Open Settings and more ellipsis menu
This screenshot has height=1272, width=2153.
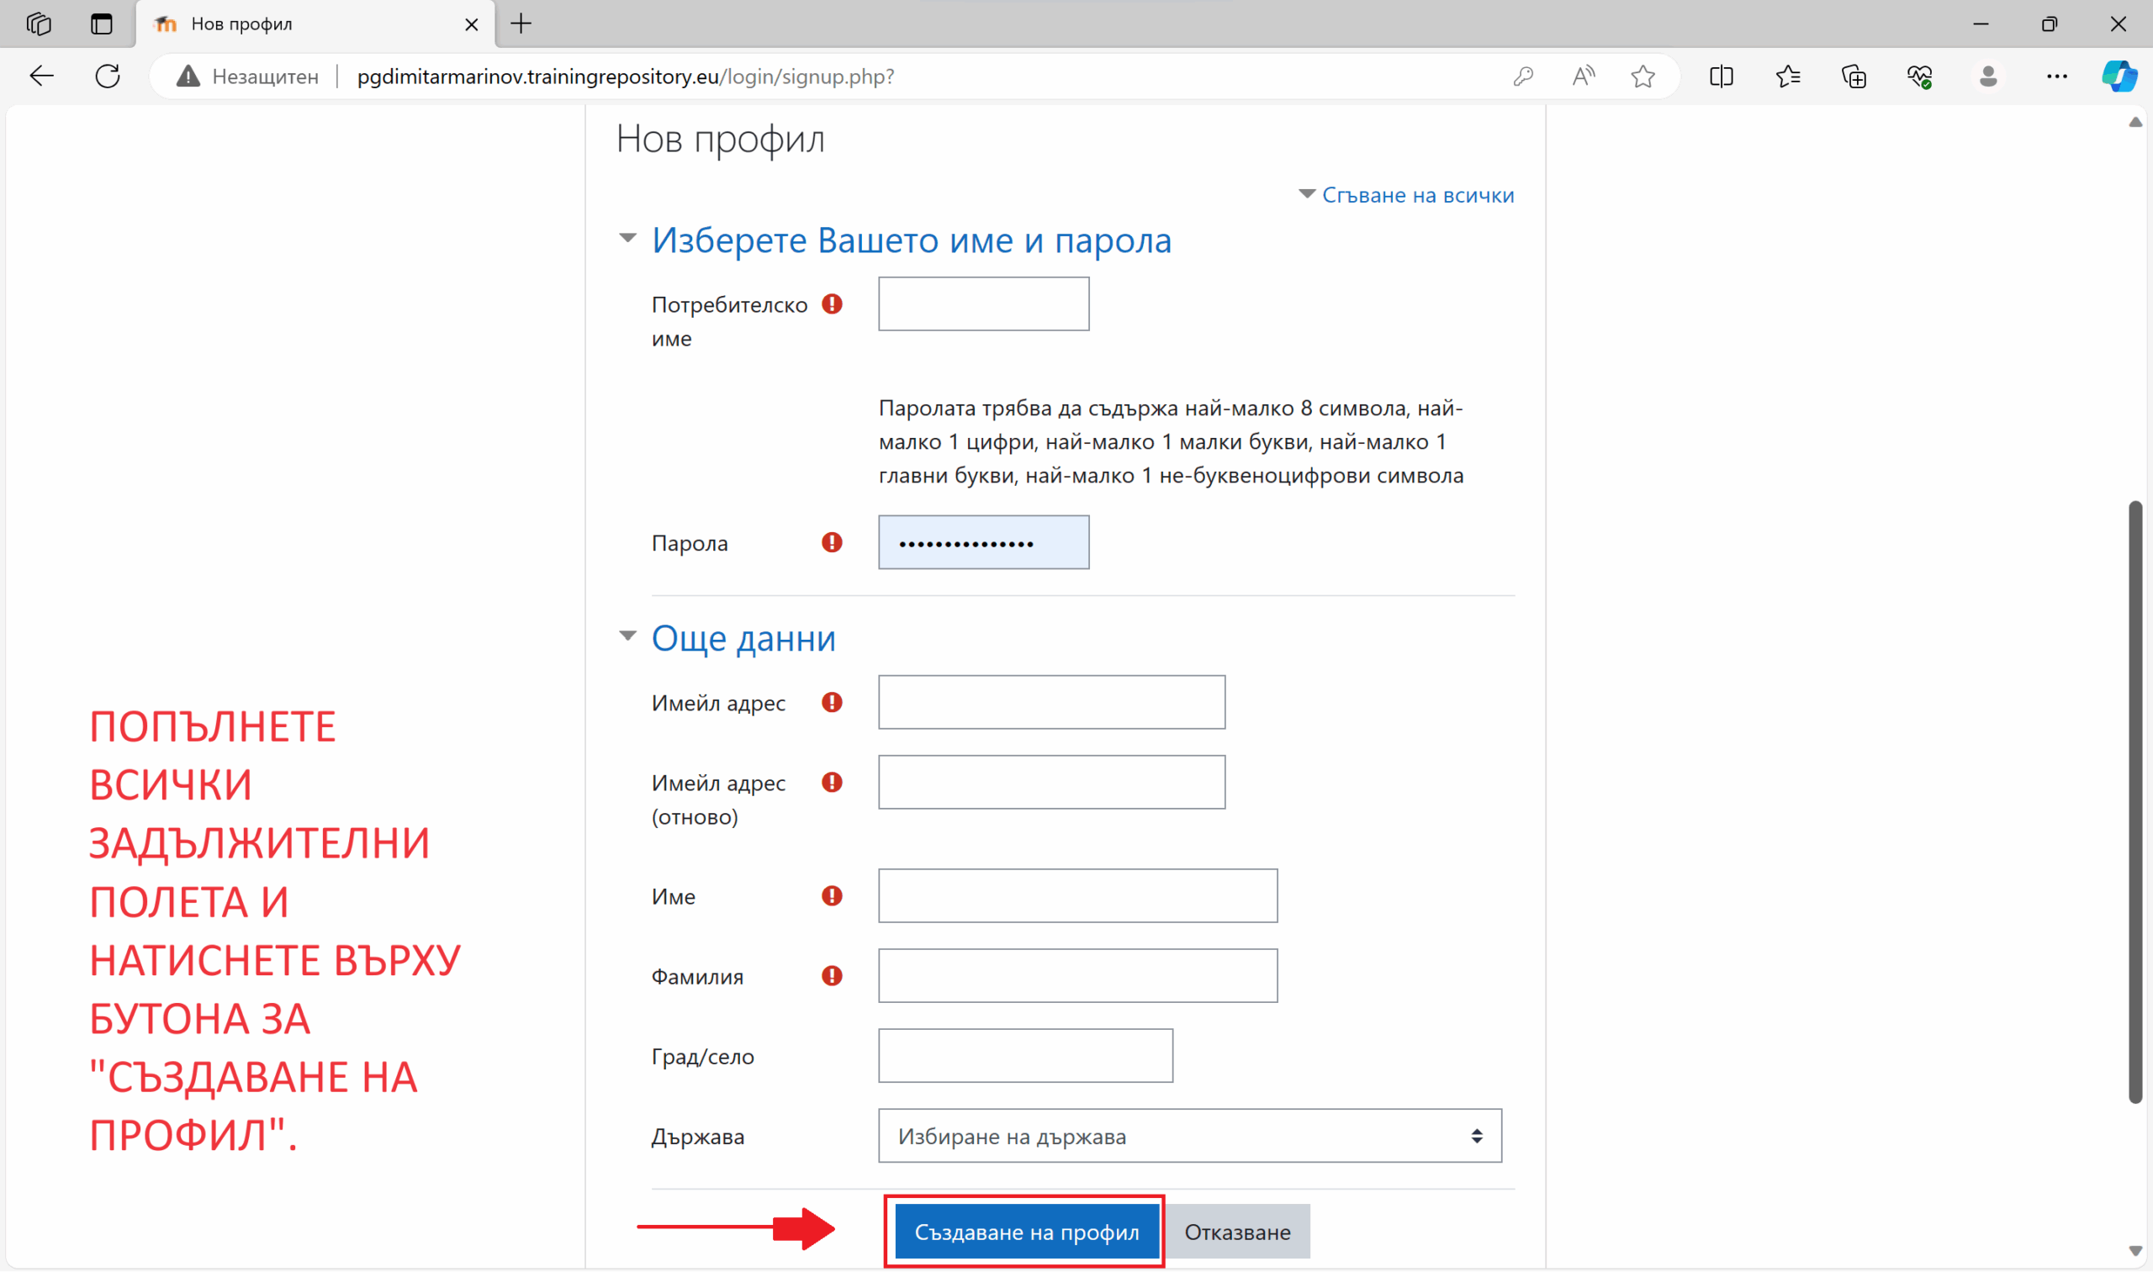tap(2056, 77)
